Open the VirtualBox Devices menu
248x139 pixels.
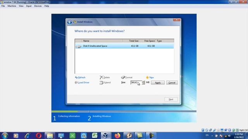tap(38, 6)
